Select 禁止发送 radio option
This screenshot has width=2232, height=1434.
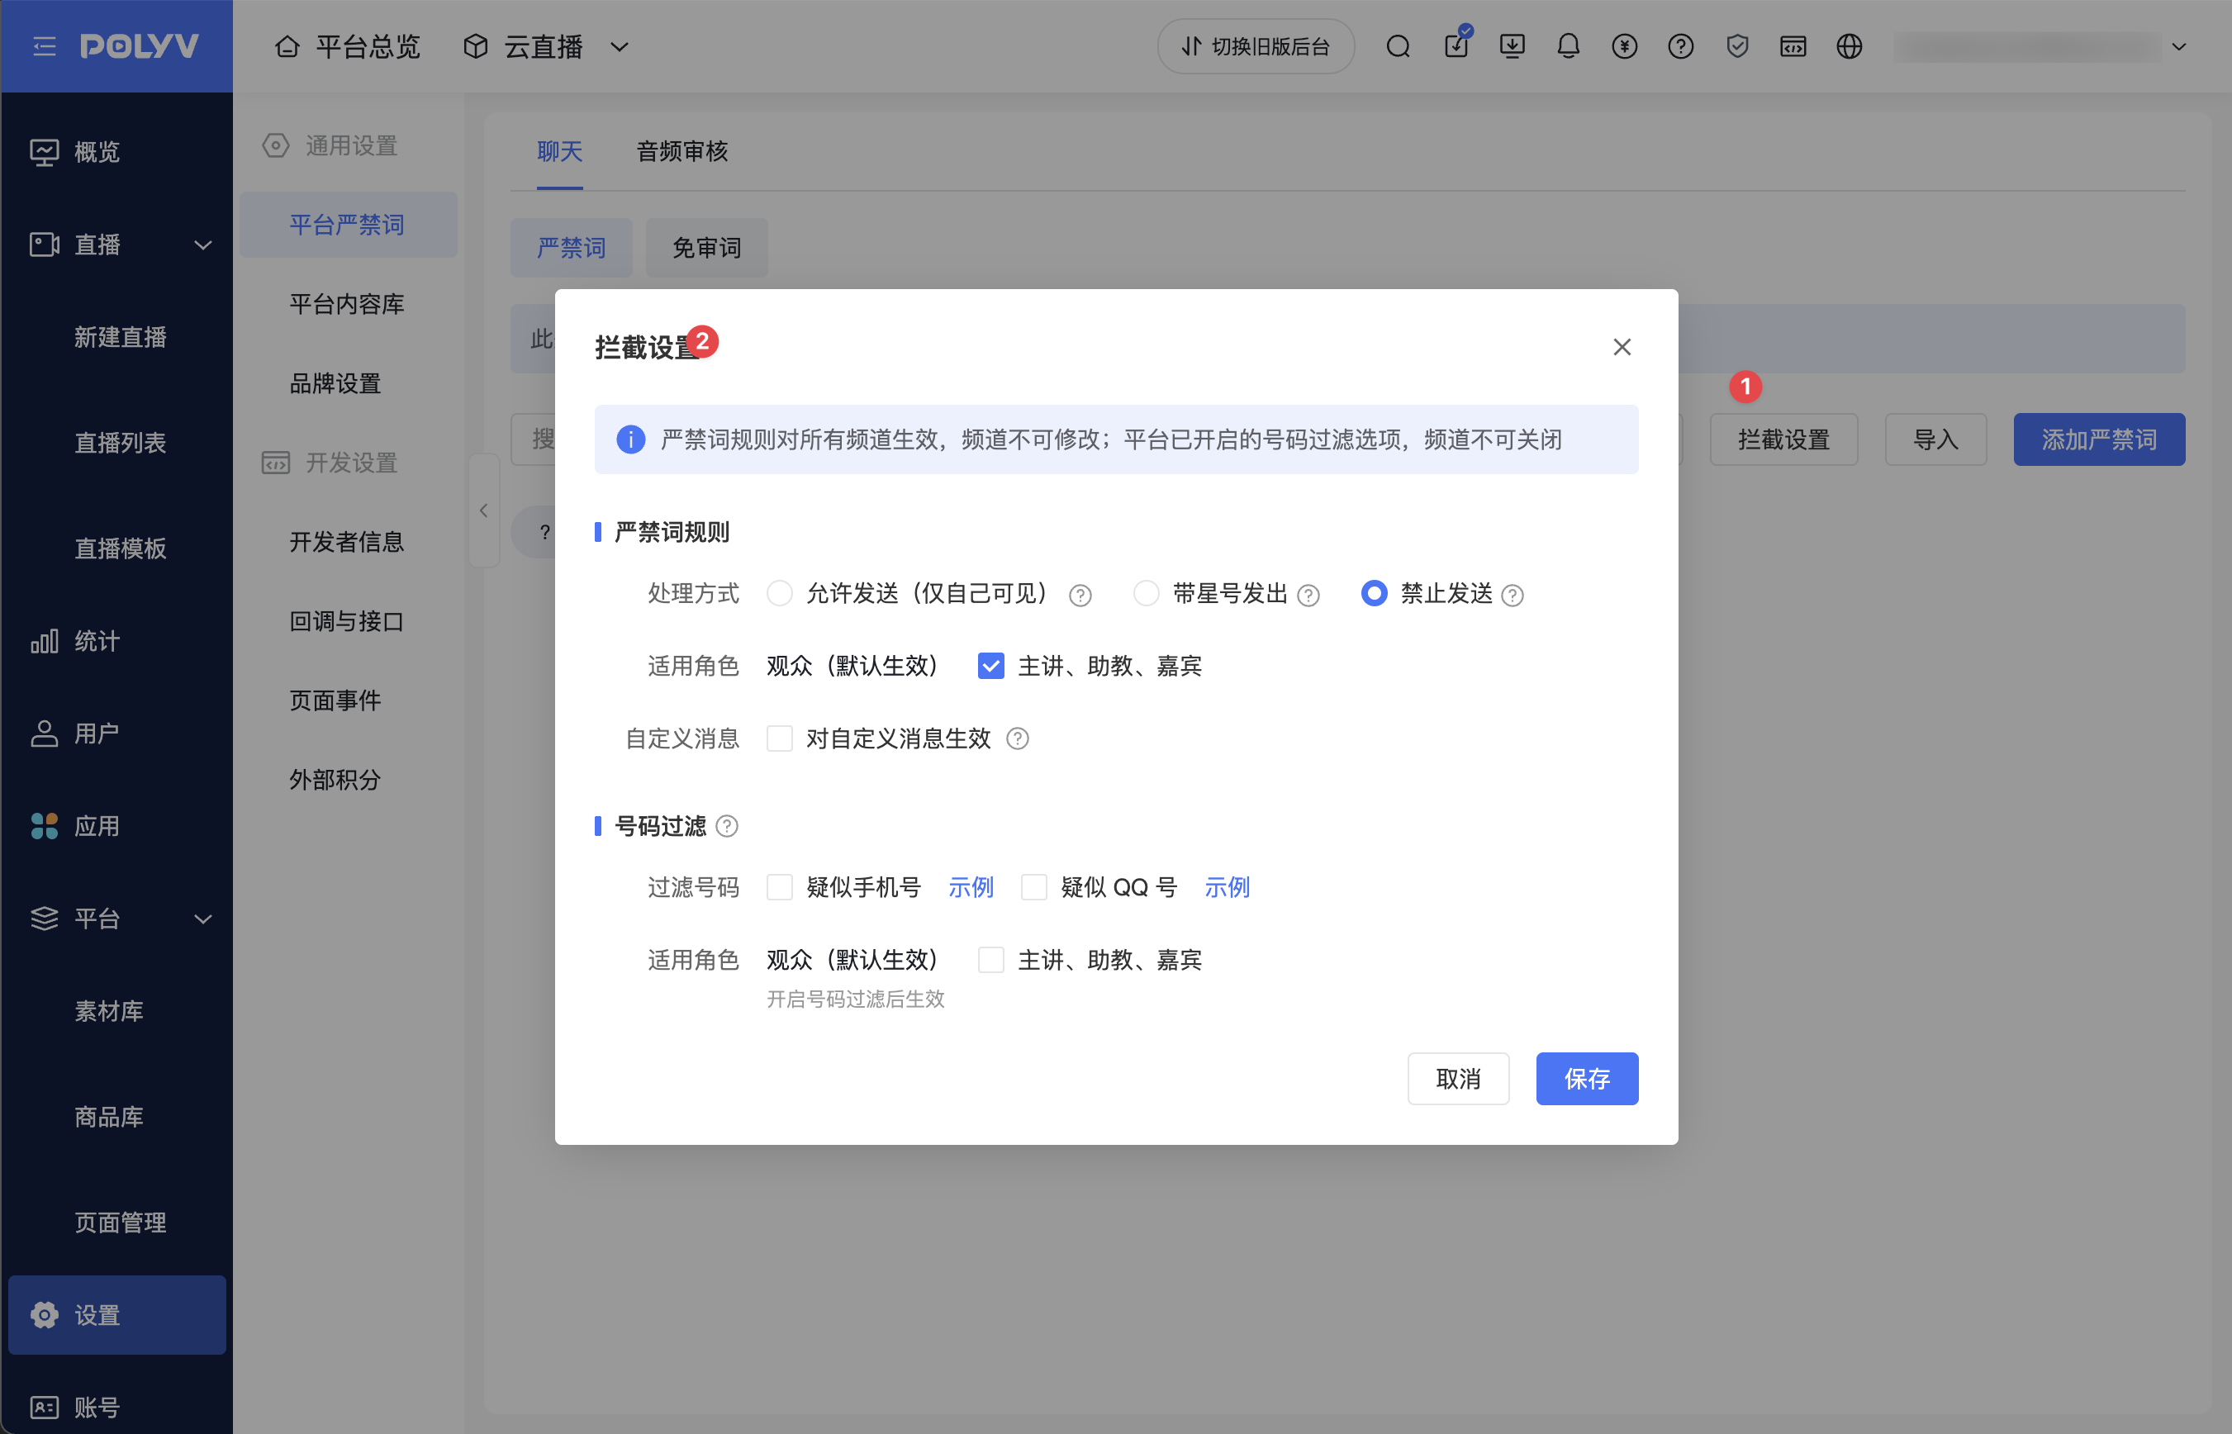click(1375, 593)
